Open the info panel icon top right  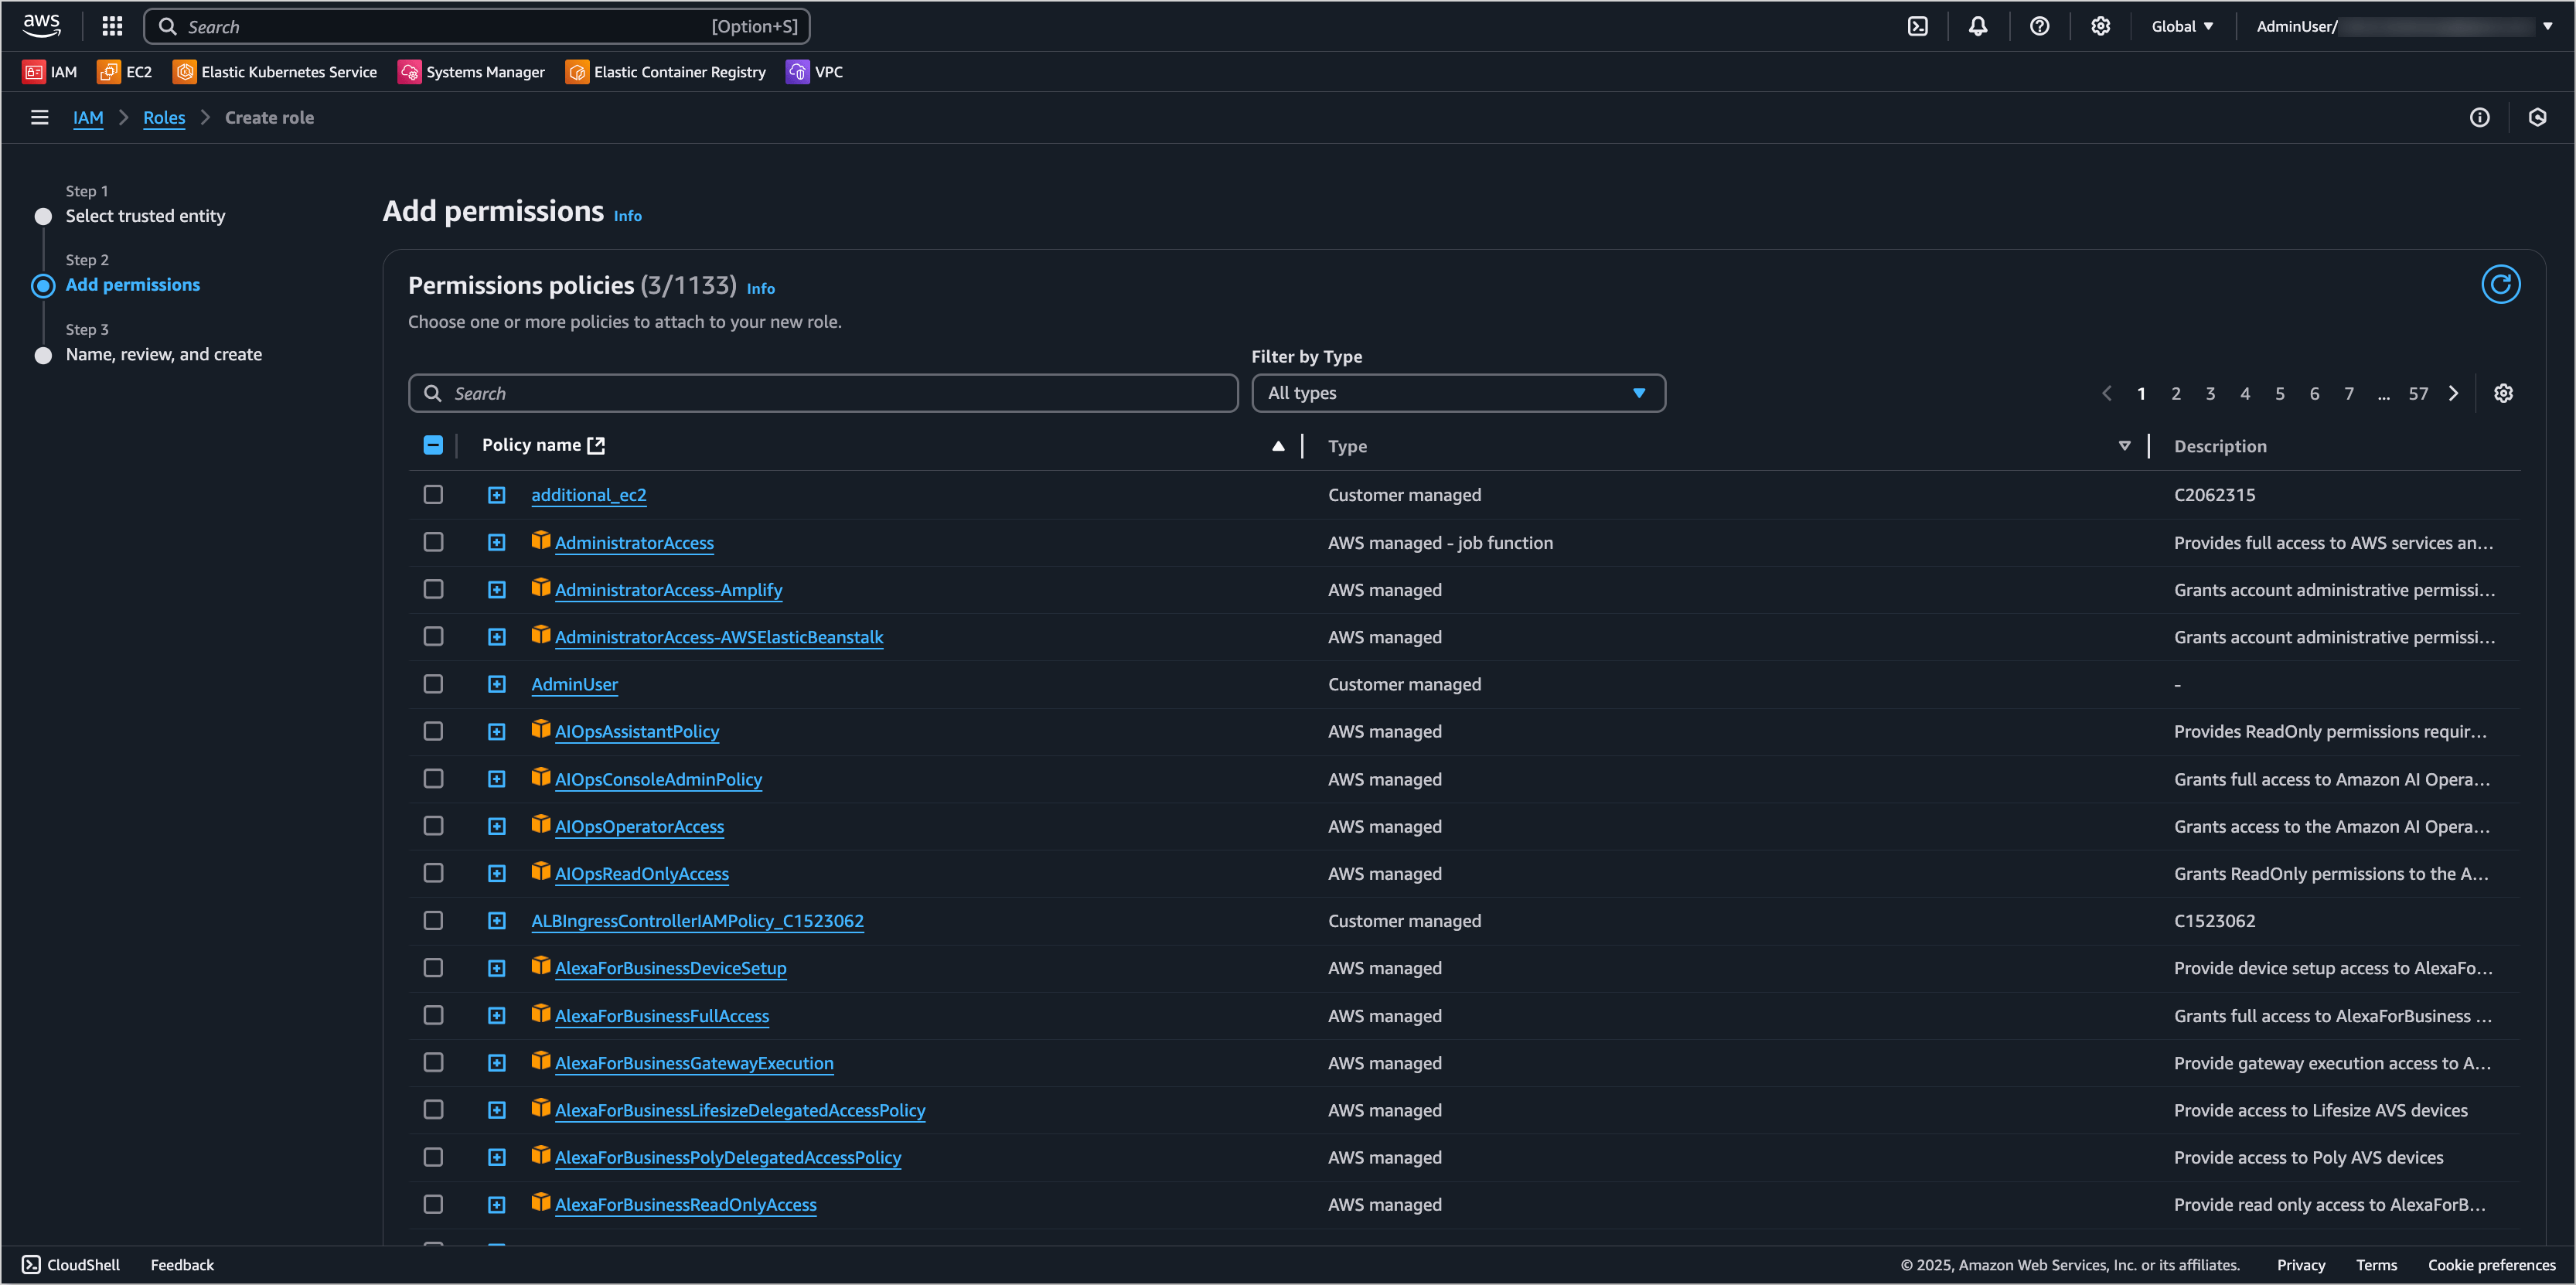pyautogui.click(x=2480, y=117)
